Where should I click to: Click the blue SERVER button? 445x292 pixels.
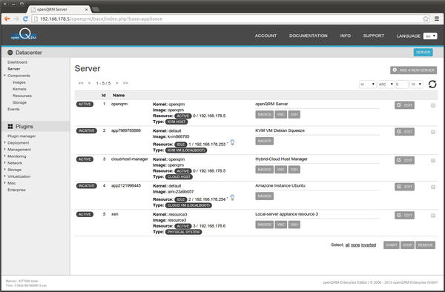tap(423, 52)
